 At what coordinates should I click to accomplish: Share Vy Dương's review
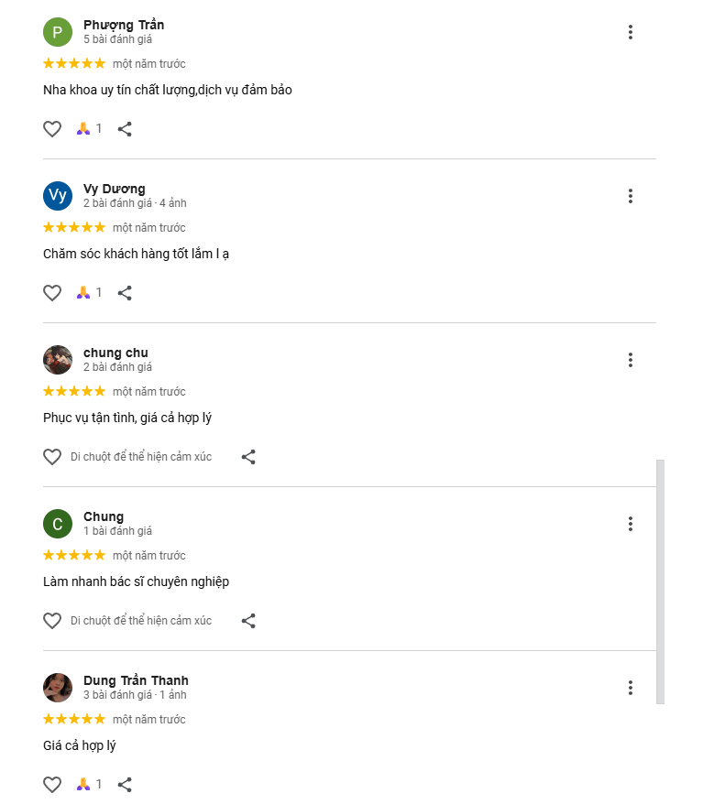pos(126,293)
